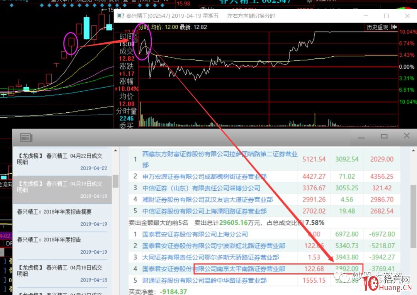This screenshot has width=417, height=295.
Task: Close the info column with the small X beside 时间
Action: tap(136, 35)
